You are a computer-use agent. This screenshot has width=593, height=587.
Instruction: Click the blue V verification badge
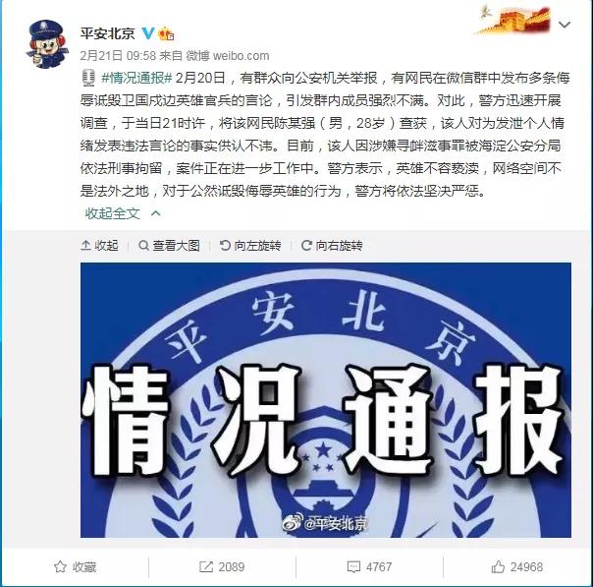point(148,33)
